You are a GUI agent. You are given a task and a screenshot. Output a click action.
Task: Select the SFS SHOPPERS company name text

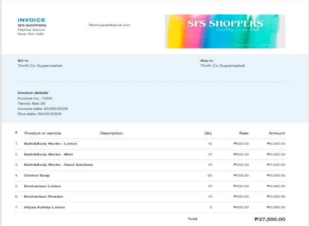click(x=32, y=25)
